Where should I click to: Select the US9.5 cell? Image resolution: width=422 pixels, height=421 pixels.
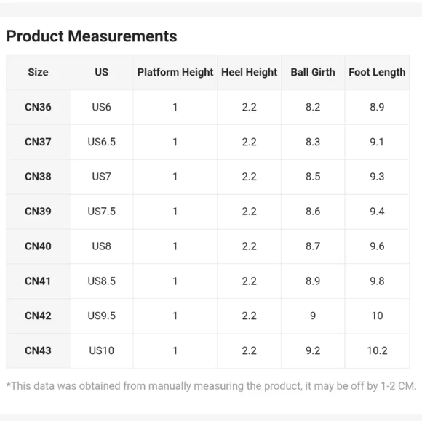click(101, 316)
